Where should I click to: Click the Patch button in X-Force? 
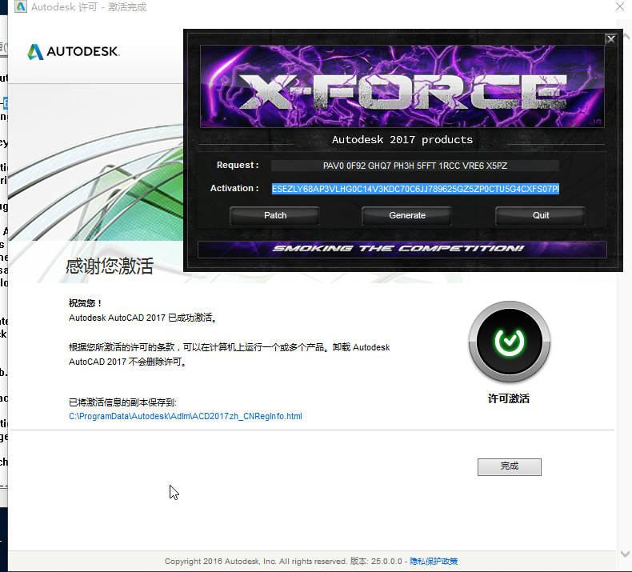[274, 215]
